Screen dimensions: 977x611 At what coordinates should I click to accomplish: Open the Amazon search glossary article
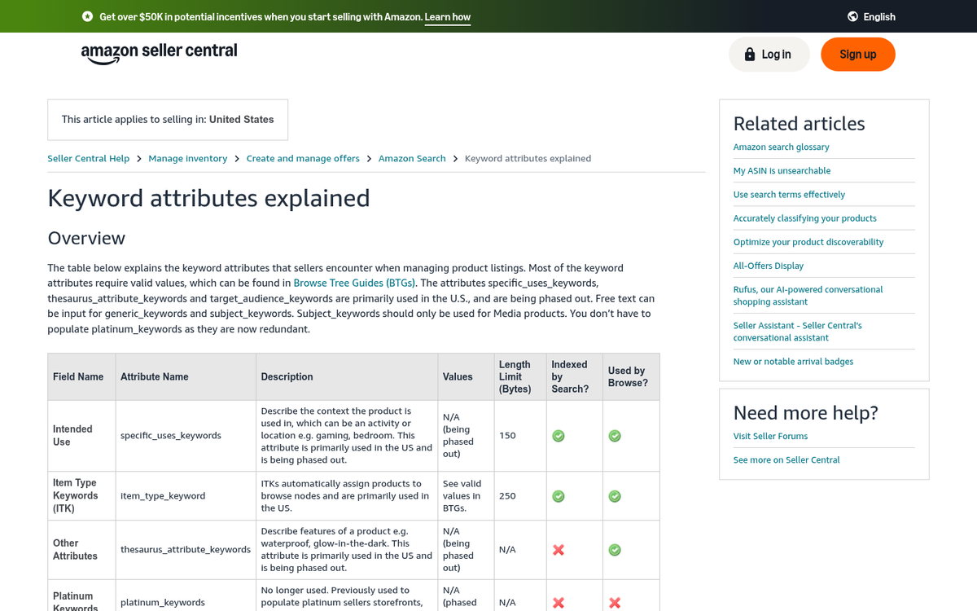click(x=781, y=147)
